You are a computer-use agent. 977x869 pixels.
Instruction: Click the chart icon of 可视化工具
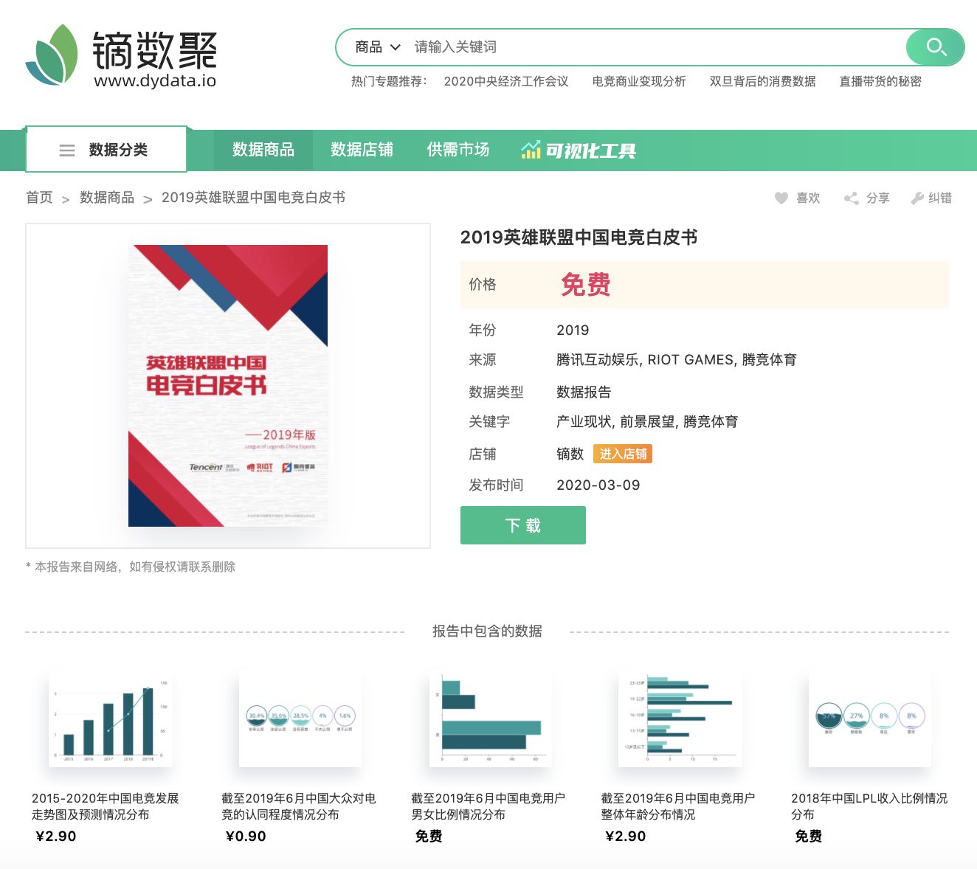(531, 150)
